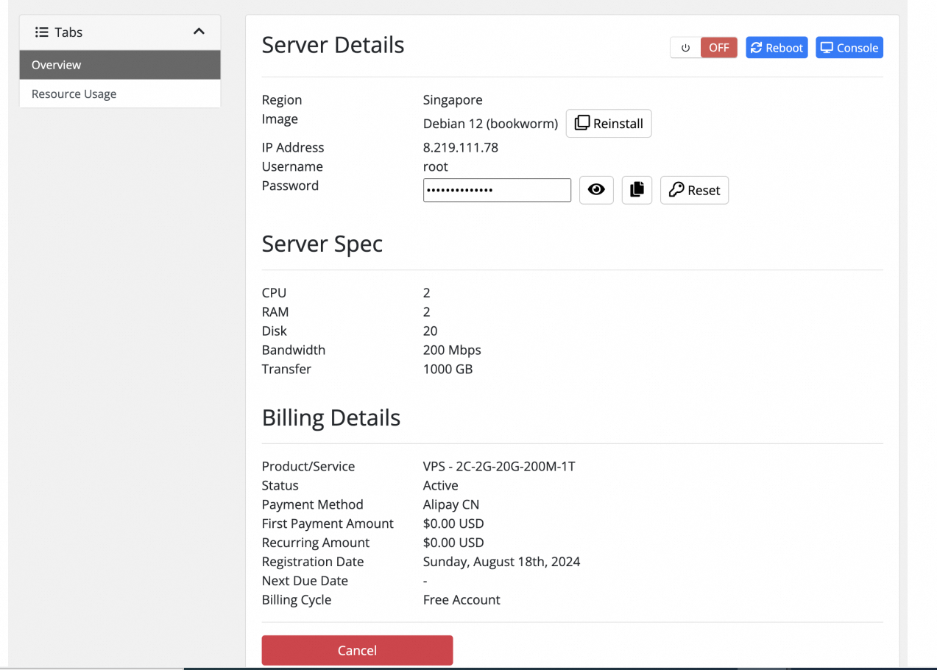Image resolution: width=937 pixels, height=670 pixels.
Task: Click the username value root
Action: click(435, 166)
